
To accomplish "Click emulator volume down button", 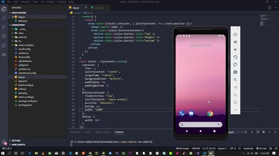I will click(235, 49).
